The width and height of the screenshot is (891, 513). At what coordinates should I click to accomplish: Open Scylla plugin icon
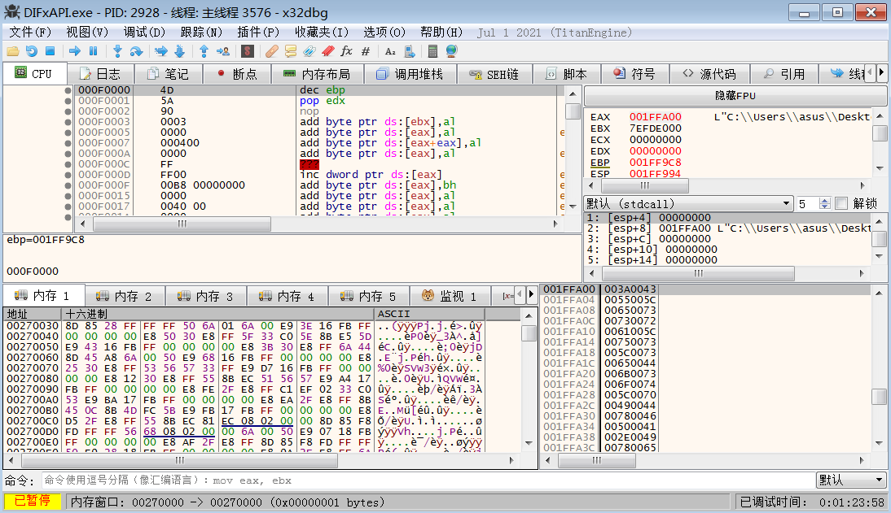(x=248, y=51)
